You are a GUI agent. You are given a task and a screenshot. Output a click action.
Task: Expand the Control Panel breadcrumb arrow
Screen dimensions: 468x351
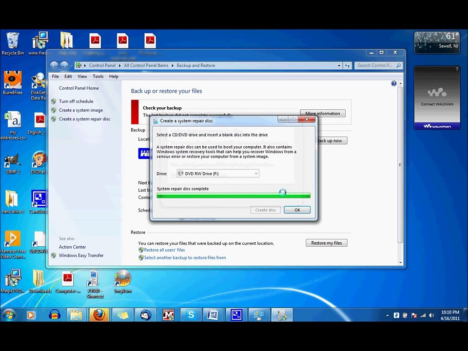[x=119, y=65]
